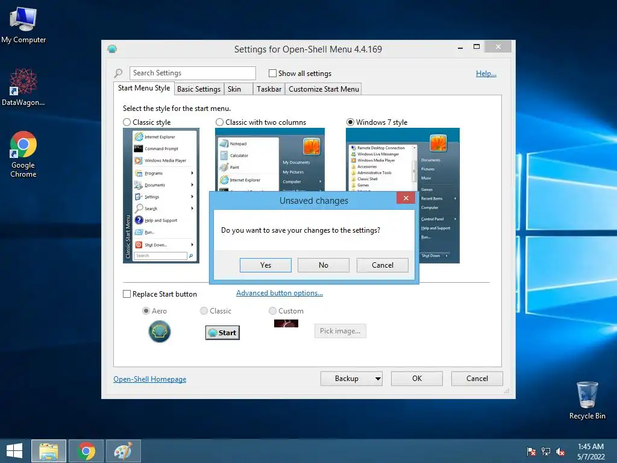Launch Google Chrome from the desktop
617x463 pixels.
23,154
